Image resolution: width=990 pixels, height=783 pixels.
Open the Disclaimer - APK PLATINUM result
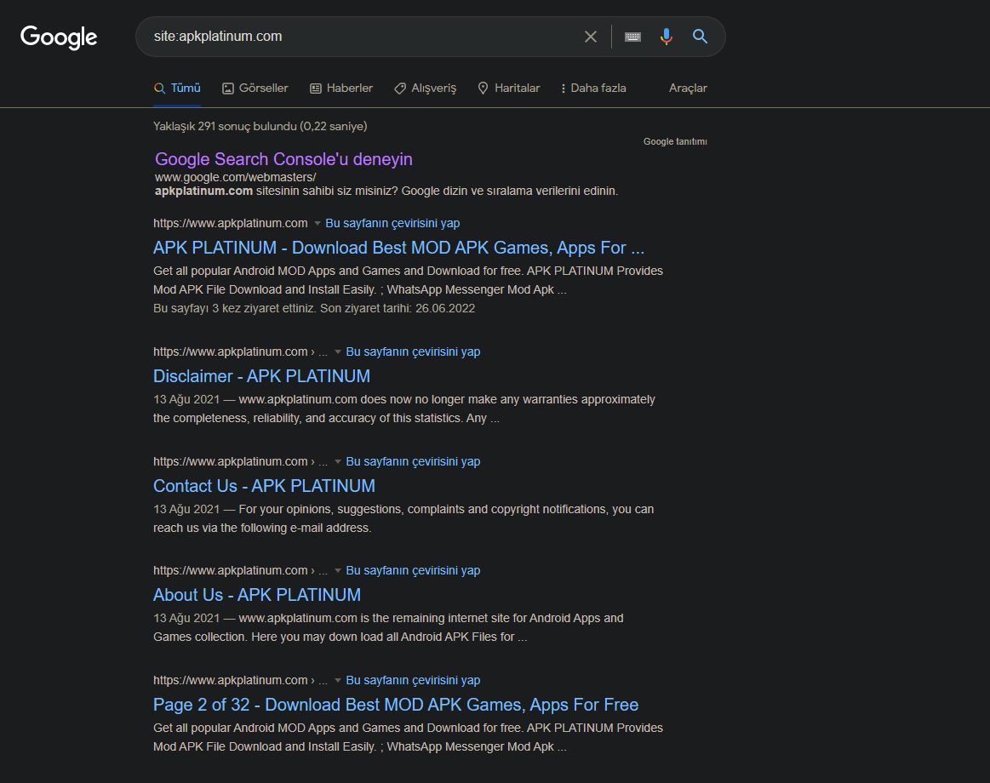tap(261, 376)
